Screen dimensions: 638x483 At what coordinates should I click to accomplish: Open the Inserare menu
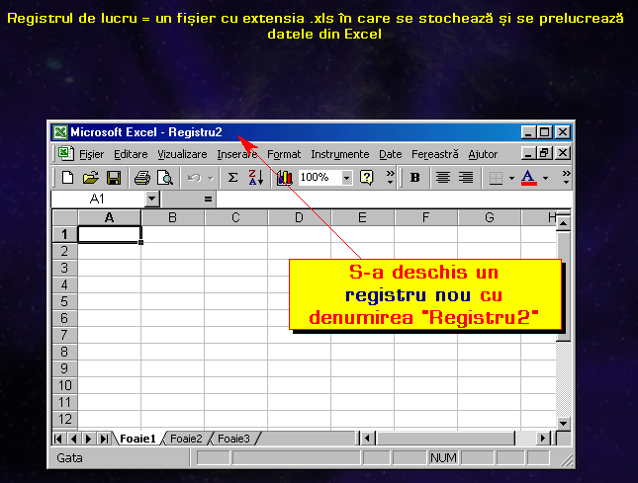pyautogui.click(x=236, y=154)
